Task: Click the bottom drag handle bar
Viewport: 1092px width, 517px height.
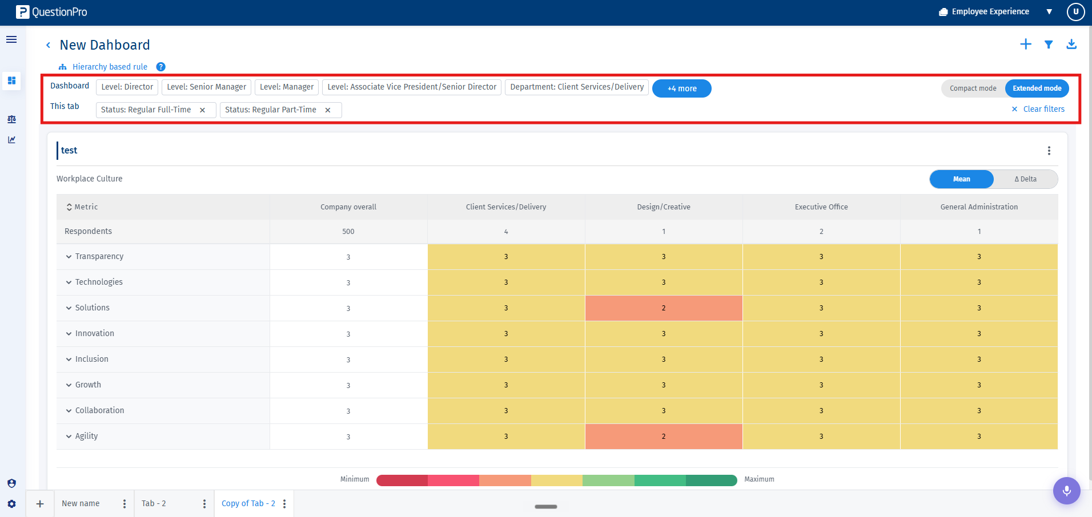Action: pyautogui.click(x=546, y=507)
